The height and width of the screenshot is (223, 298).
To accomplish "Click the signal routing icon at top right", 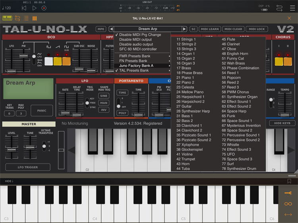I will point(279,8).
